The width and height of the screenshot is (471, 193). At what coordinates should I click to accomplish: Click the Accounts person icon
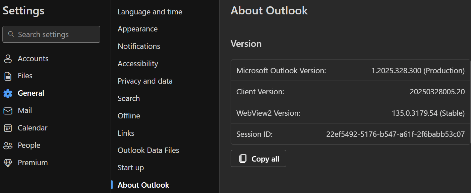point(8,59)
